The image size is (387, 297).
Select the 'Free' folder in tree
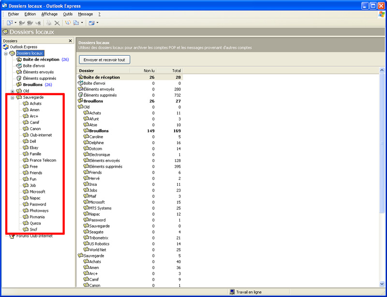(x=33, y=167)
